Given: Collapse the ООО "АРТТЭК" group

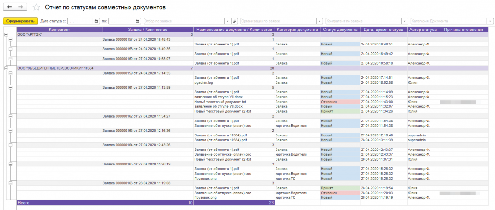Looking at the screenshot, I should coord(6,35).
